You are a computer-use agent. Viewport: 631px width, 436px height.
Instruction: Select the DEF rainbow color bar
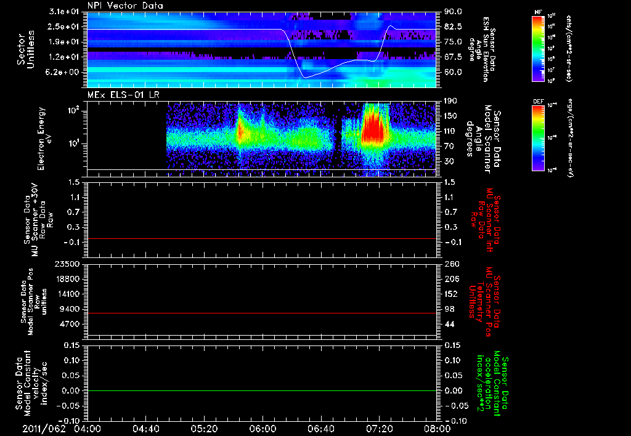(x=539, y=138)
